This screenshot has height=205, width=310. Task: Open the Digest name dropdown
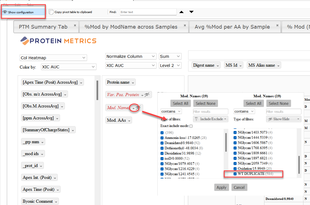coord(206,65)
